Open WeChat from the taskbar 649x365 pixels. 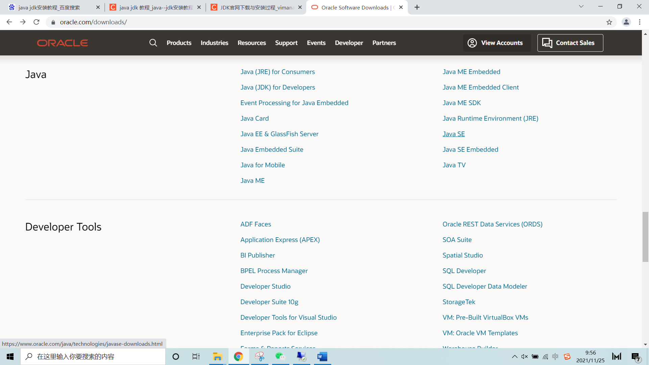280,357
